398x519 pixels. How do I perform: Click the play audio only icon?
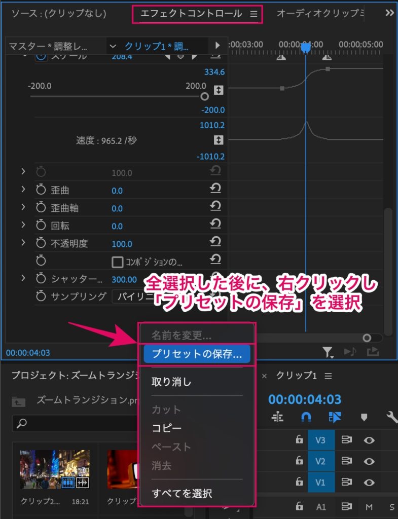[x=350, y=352]
